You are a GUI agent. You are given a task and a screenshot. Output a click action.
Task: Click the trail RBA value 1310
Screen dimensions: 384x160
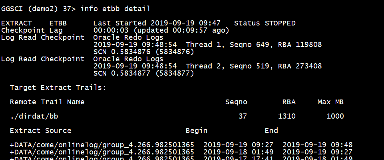tap(287, 116)
